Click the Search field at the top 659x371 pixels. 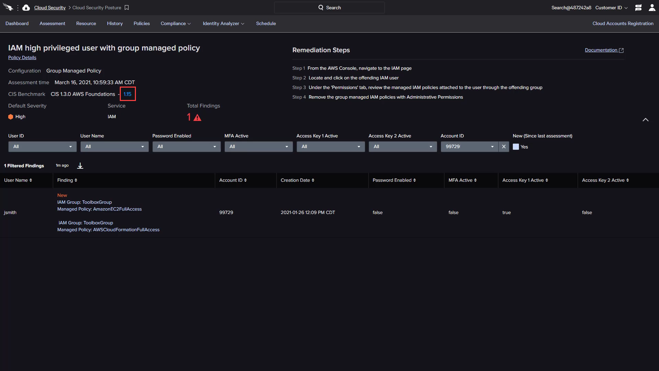(329, 8)
